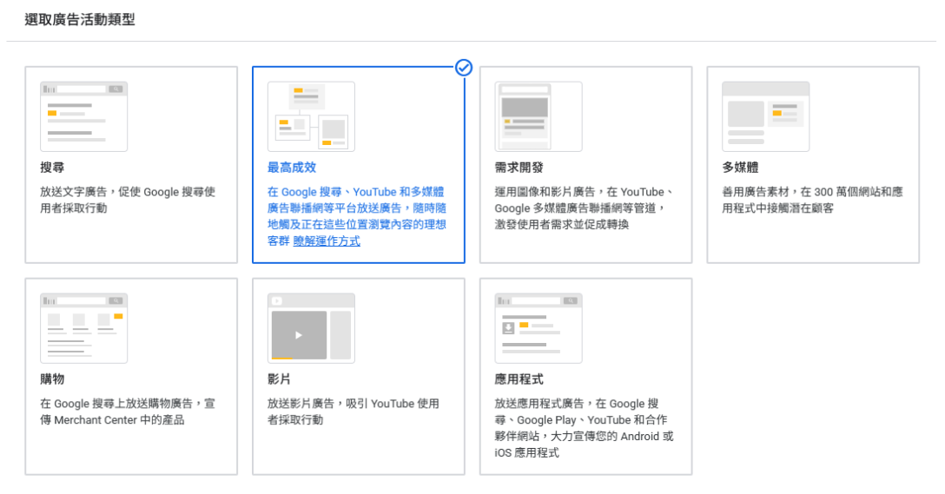Click the 最高成效 title text
Screen dimensions: 945x494
pos(286,168)
